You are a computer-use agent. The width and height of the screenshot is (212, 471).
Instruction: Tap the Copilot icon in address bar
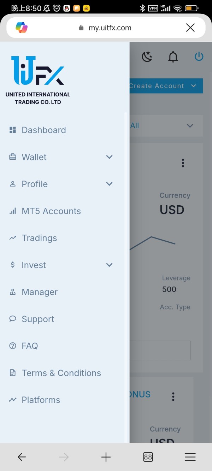(22, 28)
